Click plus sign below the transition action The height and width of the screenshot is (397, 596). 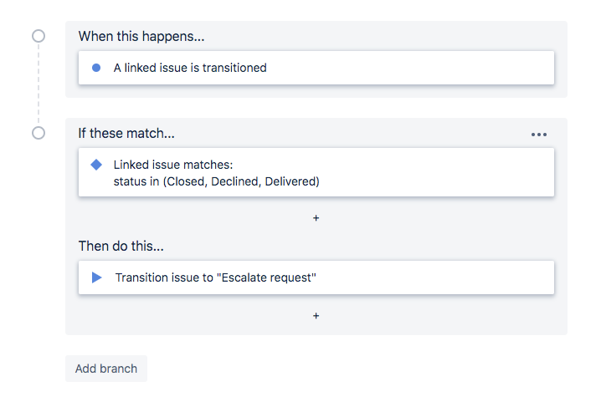[x=316, y=316]
